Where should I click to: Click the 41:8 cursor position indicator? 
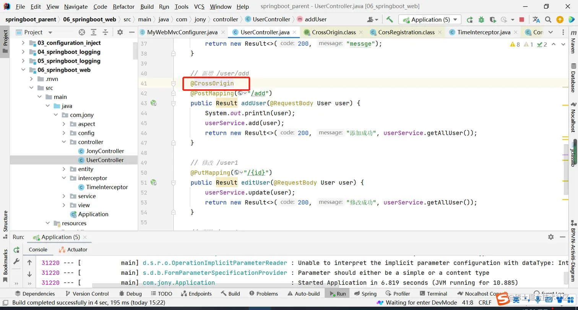tap(467, 303)
